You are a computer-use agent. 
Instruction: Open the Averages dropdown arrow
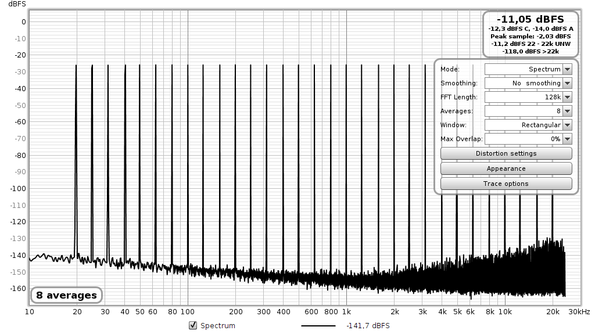point(567,111)
